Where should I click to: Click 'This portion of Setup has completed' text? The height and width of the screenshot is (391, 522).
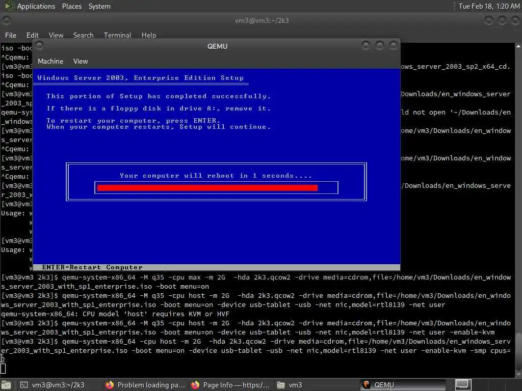tap(159, 96)
